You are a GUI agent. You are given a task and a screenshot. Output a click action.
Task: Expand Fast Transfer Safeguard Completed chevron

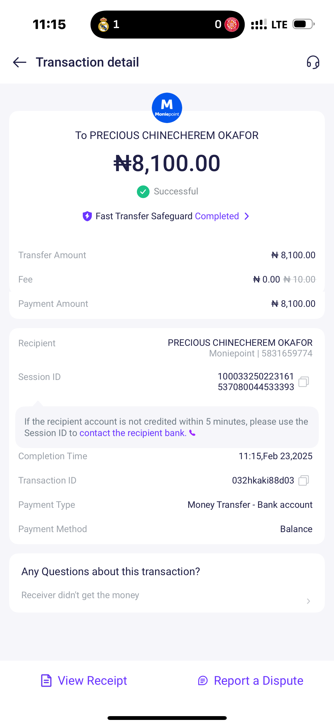pyautogui.click(x=247, y=216)
